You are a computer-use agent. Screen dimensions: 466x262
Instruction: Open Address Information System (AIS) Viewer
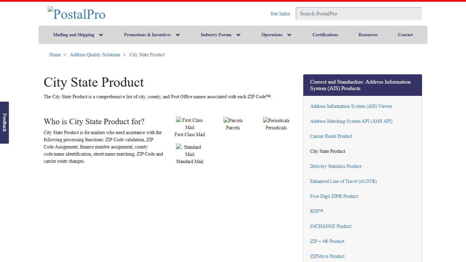coord(351,106)
